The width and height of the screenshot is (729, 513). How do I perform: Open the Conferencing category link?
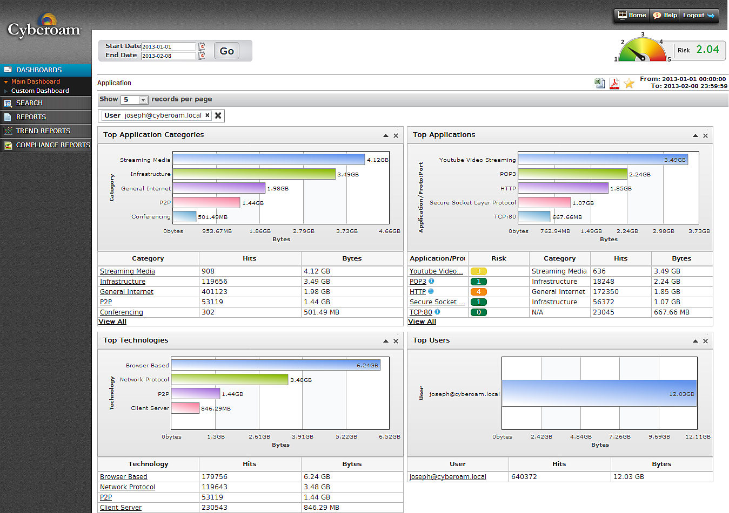[122, 312]
